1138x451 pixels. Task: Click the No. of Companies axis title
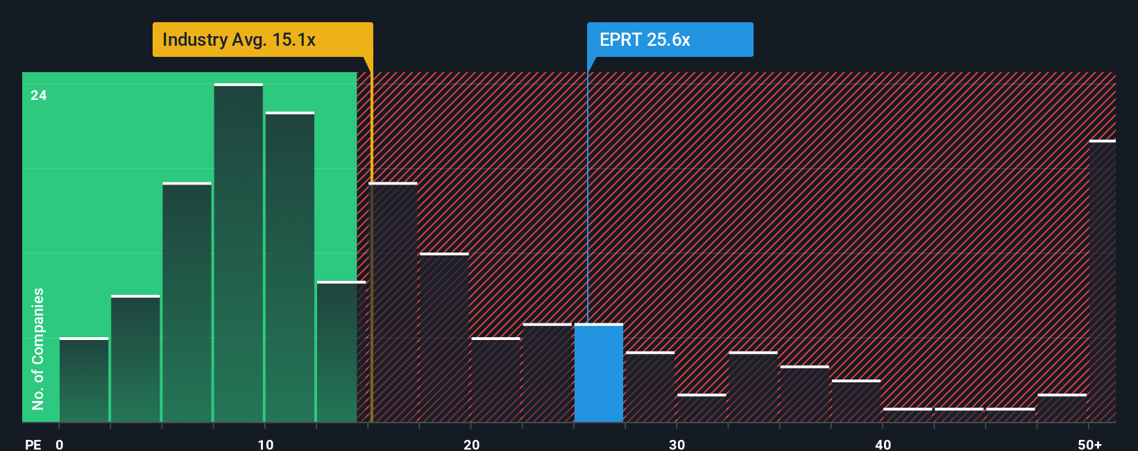tap(38, 349)
